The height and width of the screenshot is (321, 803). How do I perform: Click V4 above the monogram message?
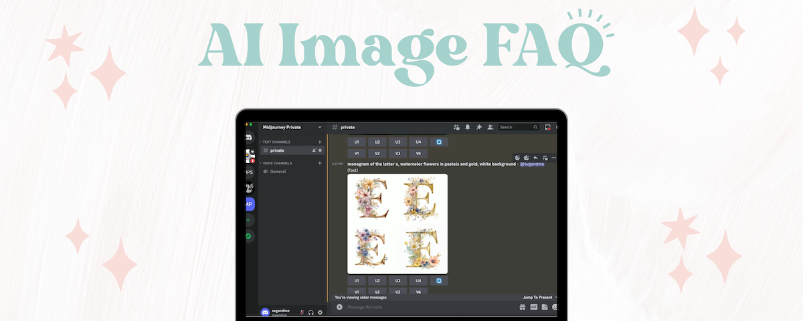click(x=419, y=153)
